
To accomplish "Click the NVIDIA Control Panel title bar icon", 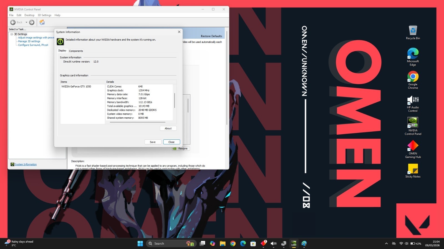I will pyautogui.click(x=11, y=9).
